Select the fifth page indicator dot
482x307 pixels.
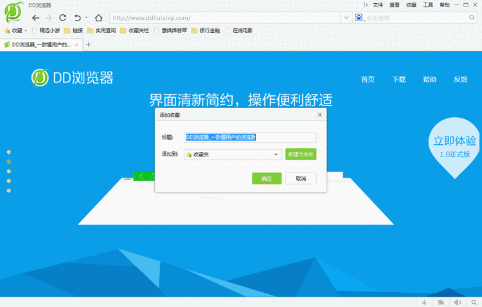(9, 191)
